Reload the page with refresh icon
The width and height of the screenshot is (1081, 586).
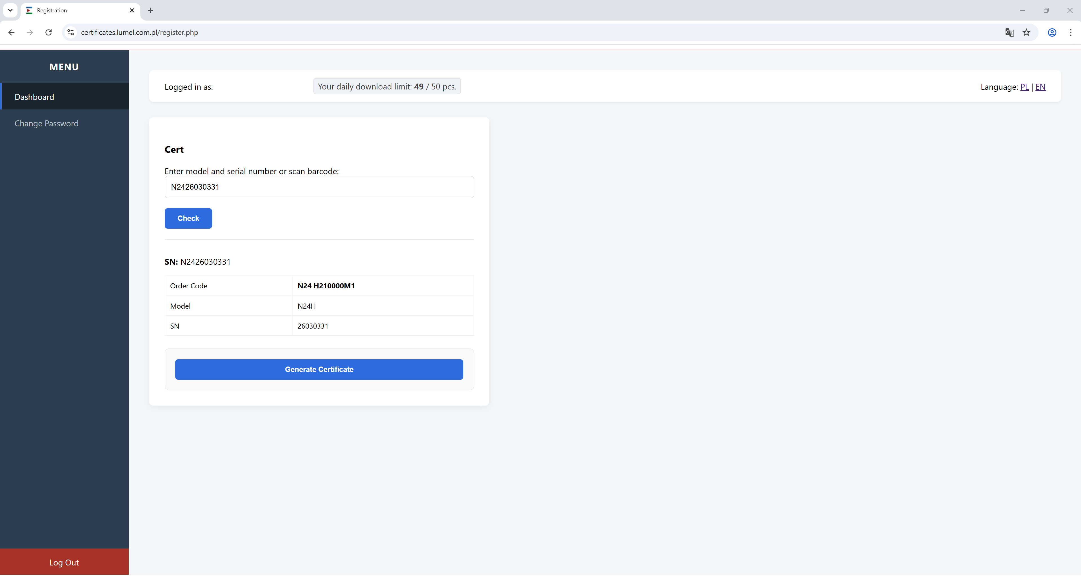(48, 32)
